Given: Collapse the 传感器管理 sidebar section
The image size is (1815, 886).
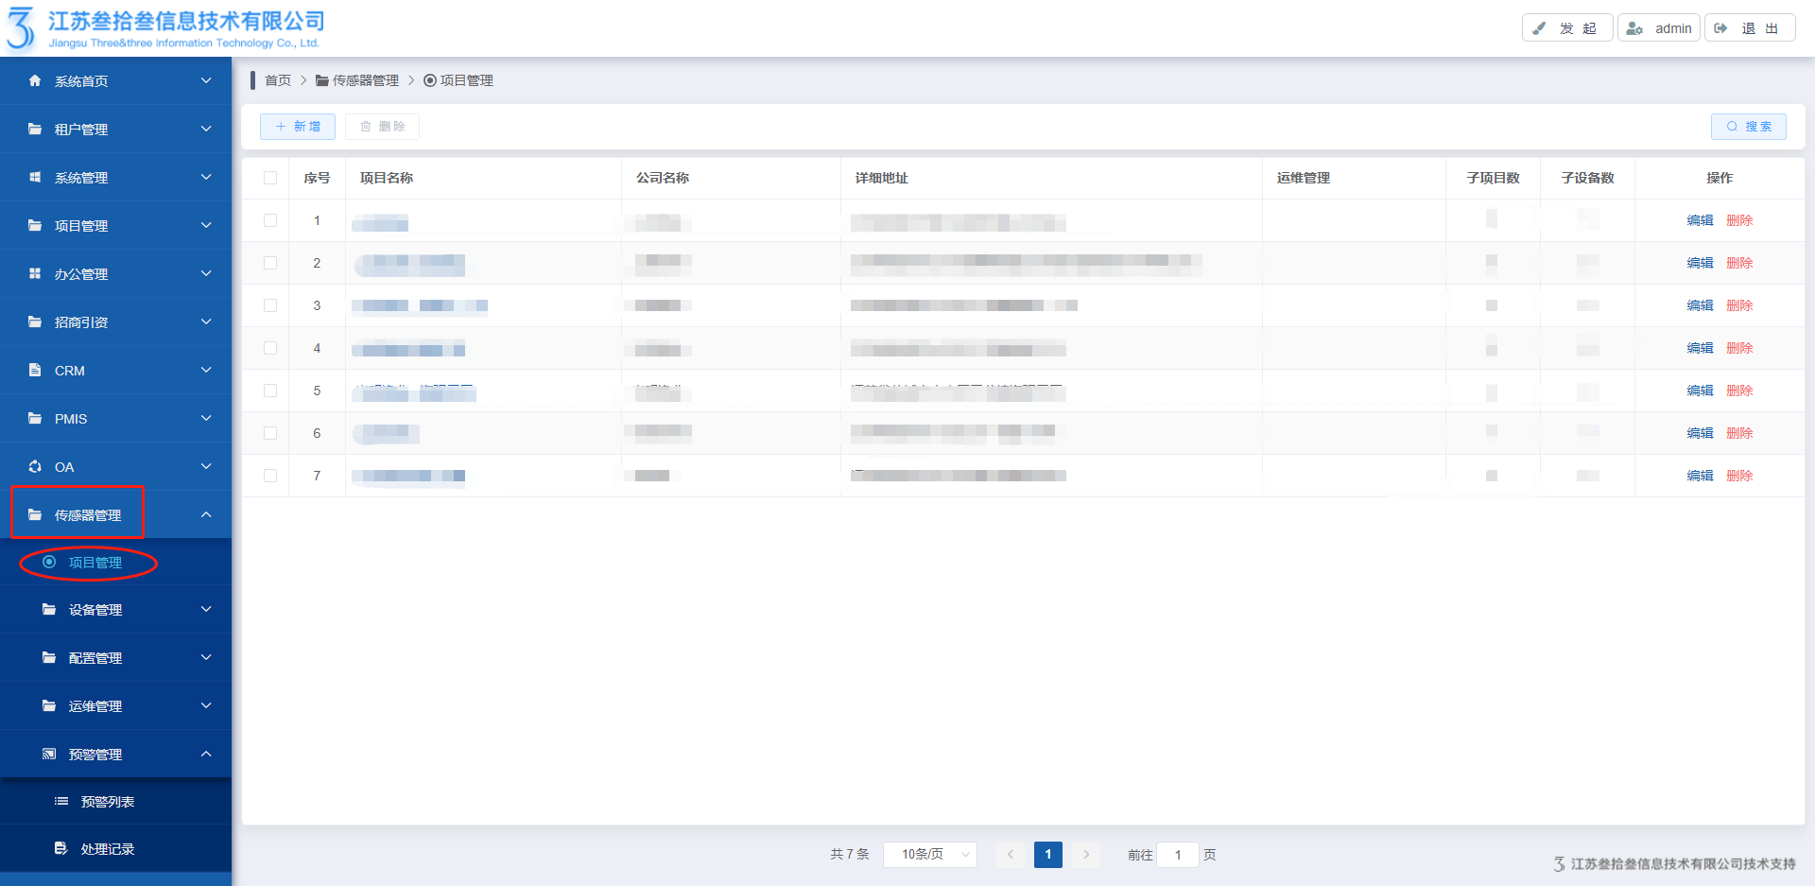Looking at the screenshot, I should [x=206, y=515].
